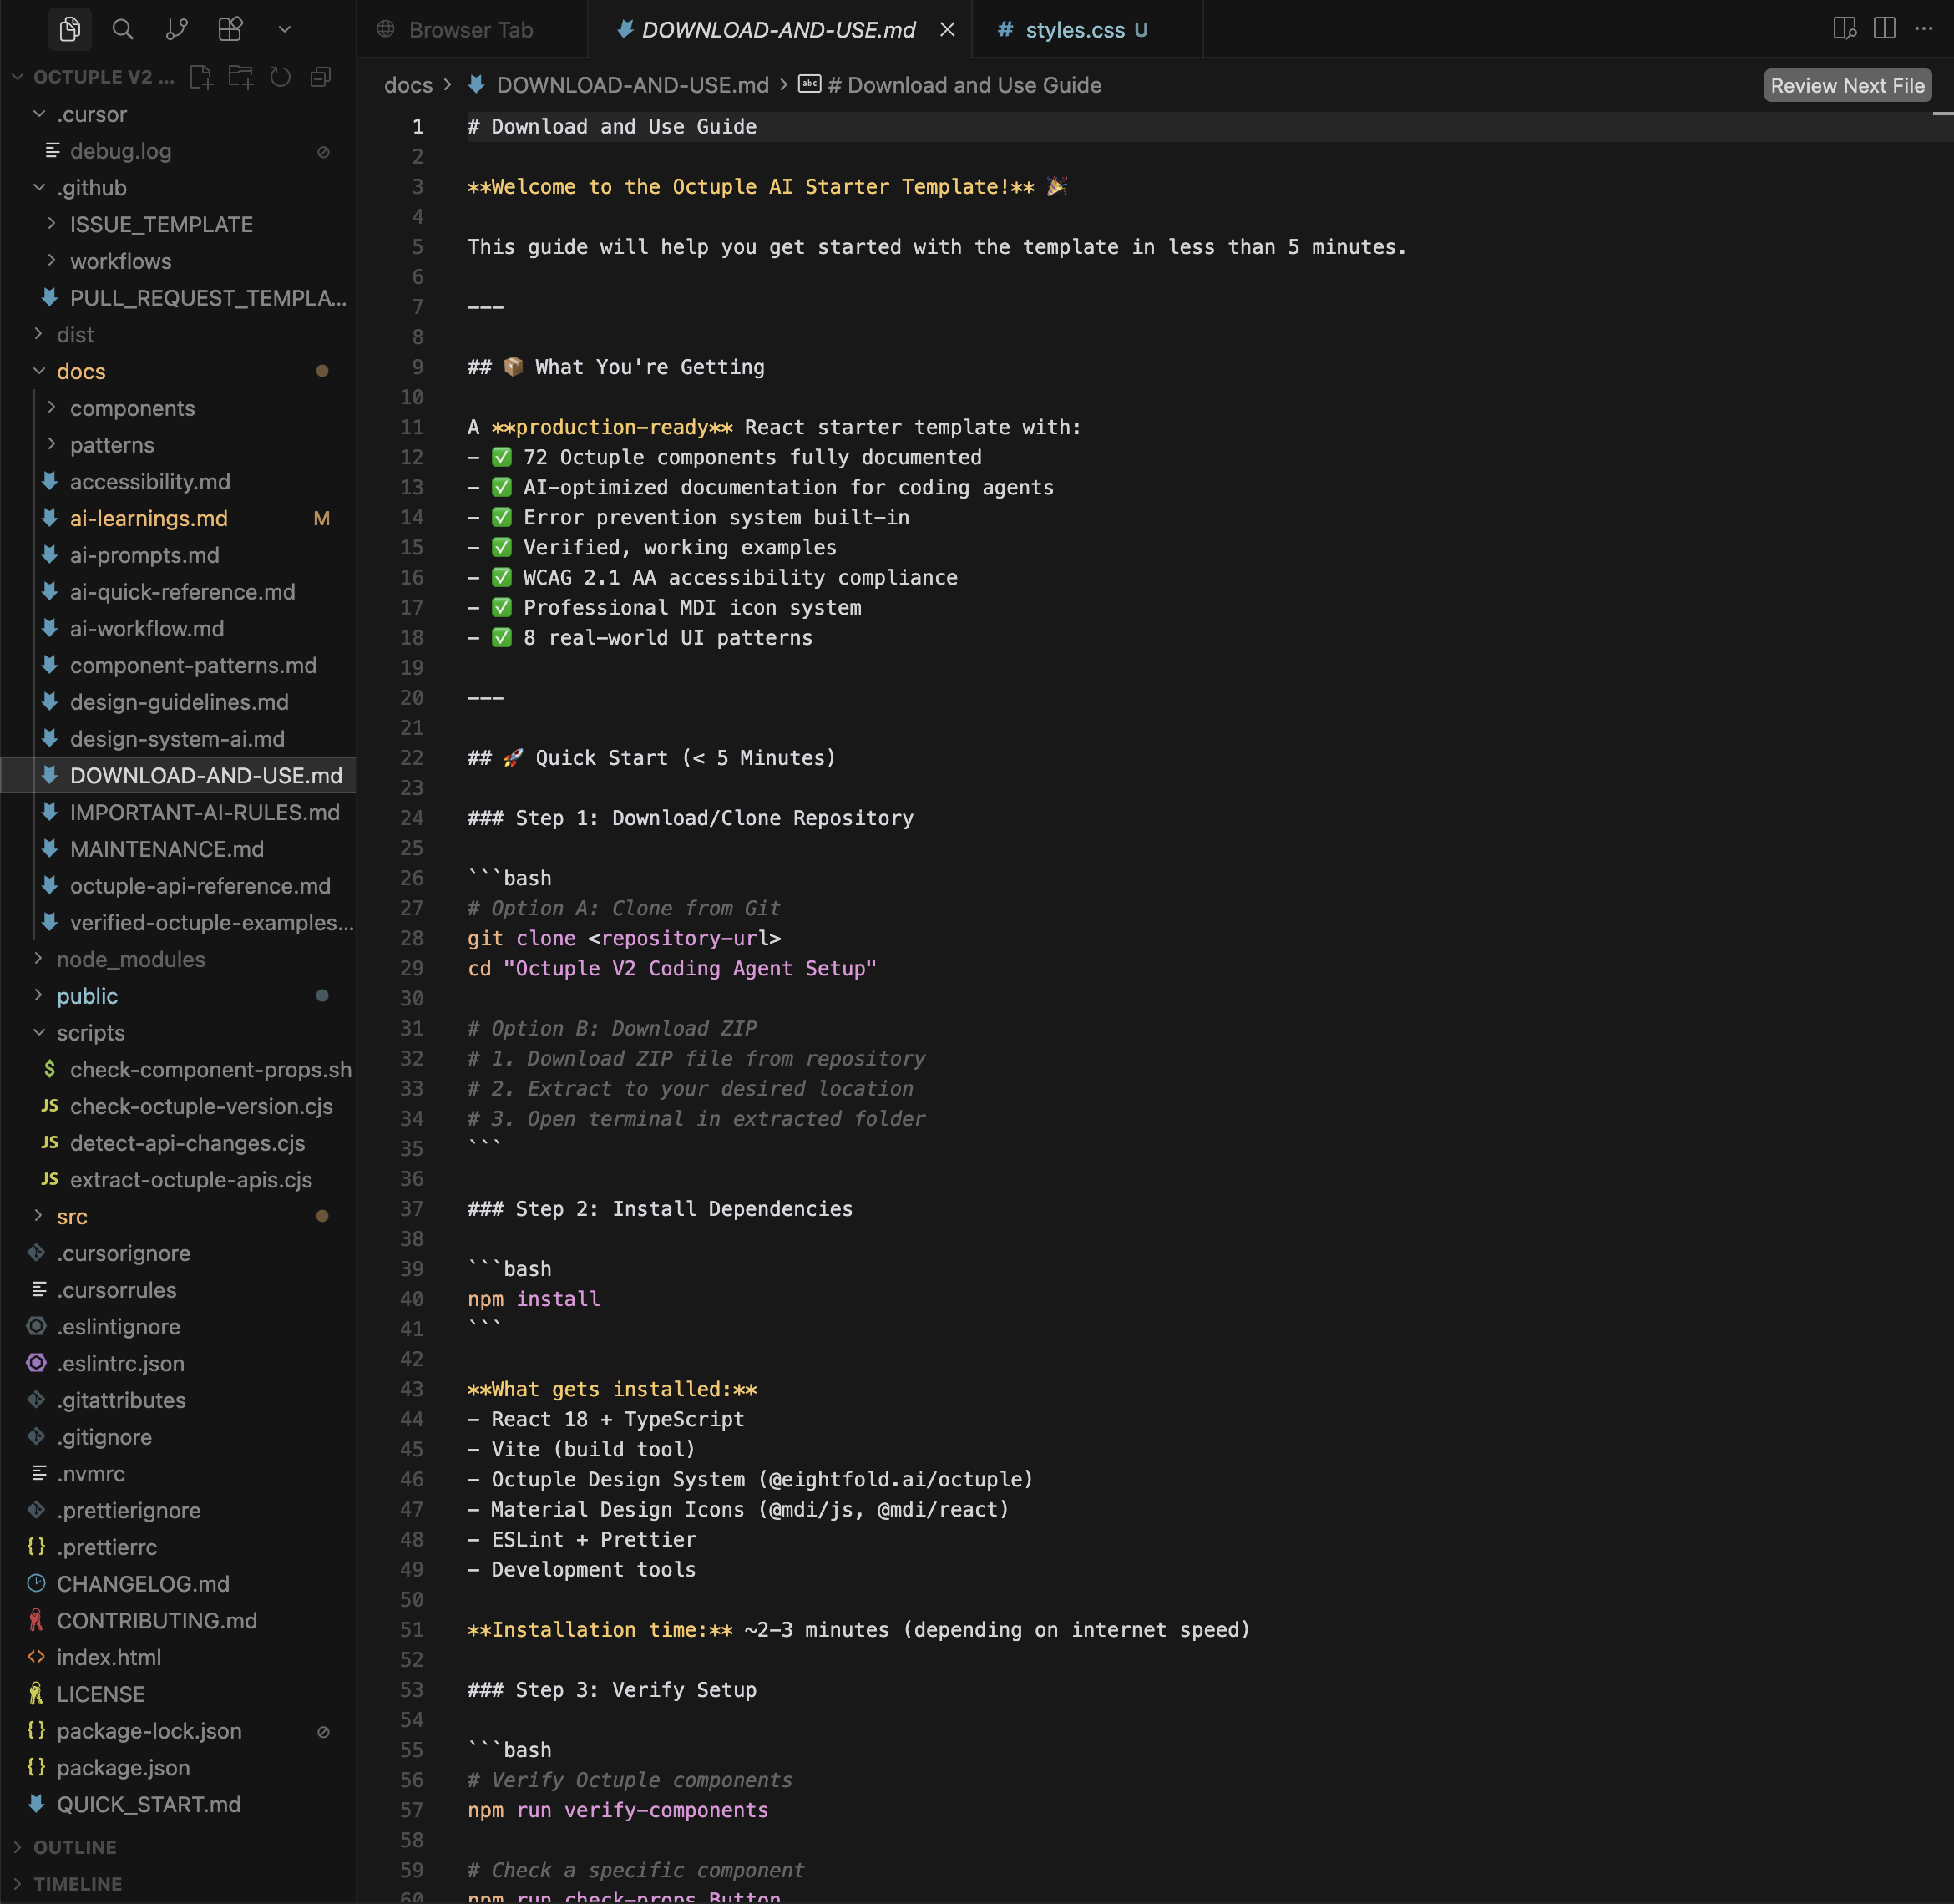Viewport: 1954px width, 1904px height.
Task: Click the Review Next File button
Action: point(1846,86)
